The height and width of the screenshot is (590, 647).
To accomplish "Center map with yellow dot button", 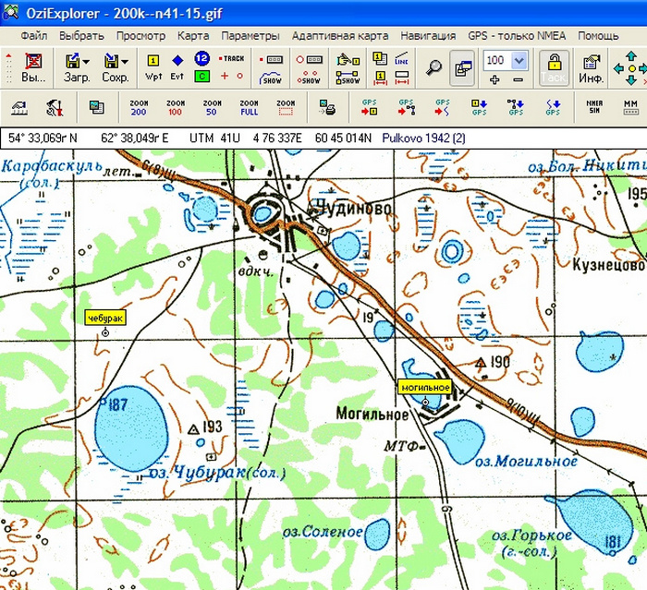I will (x=631, y=68).
